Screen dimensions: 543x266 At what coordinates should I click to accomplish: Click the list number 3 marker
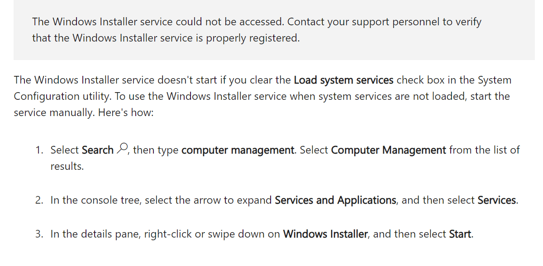coord(39,234)
